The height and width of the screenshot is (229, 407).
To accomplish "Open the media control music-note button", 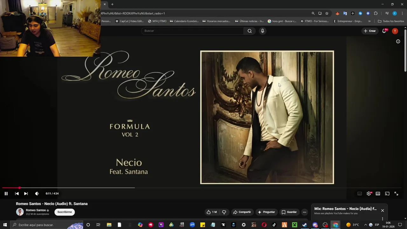I will 387,13.
